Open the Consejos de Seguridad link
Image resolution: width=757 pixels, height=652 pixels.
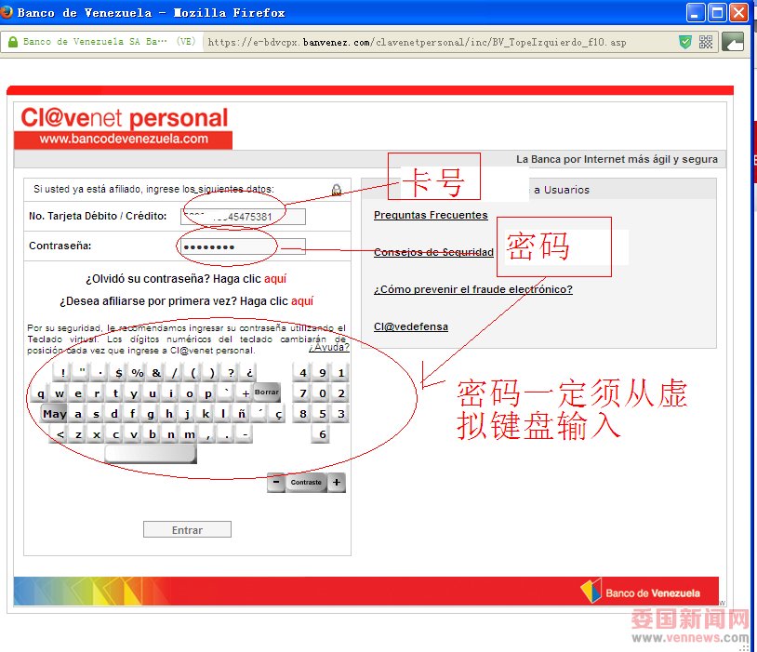433,252
